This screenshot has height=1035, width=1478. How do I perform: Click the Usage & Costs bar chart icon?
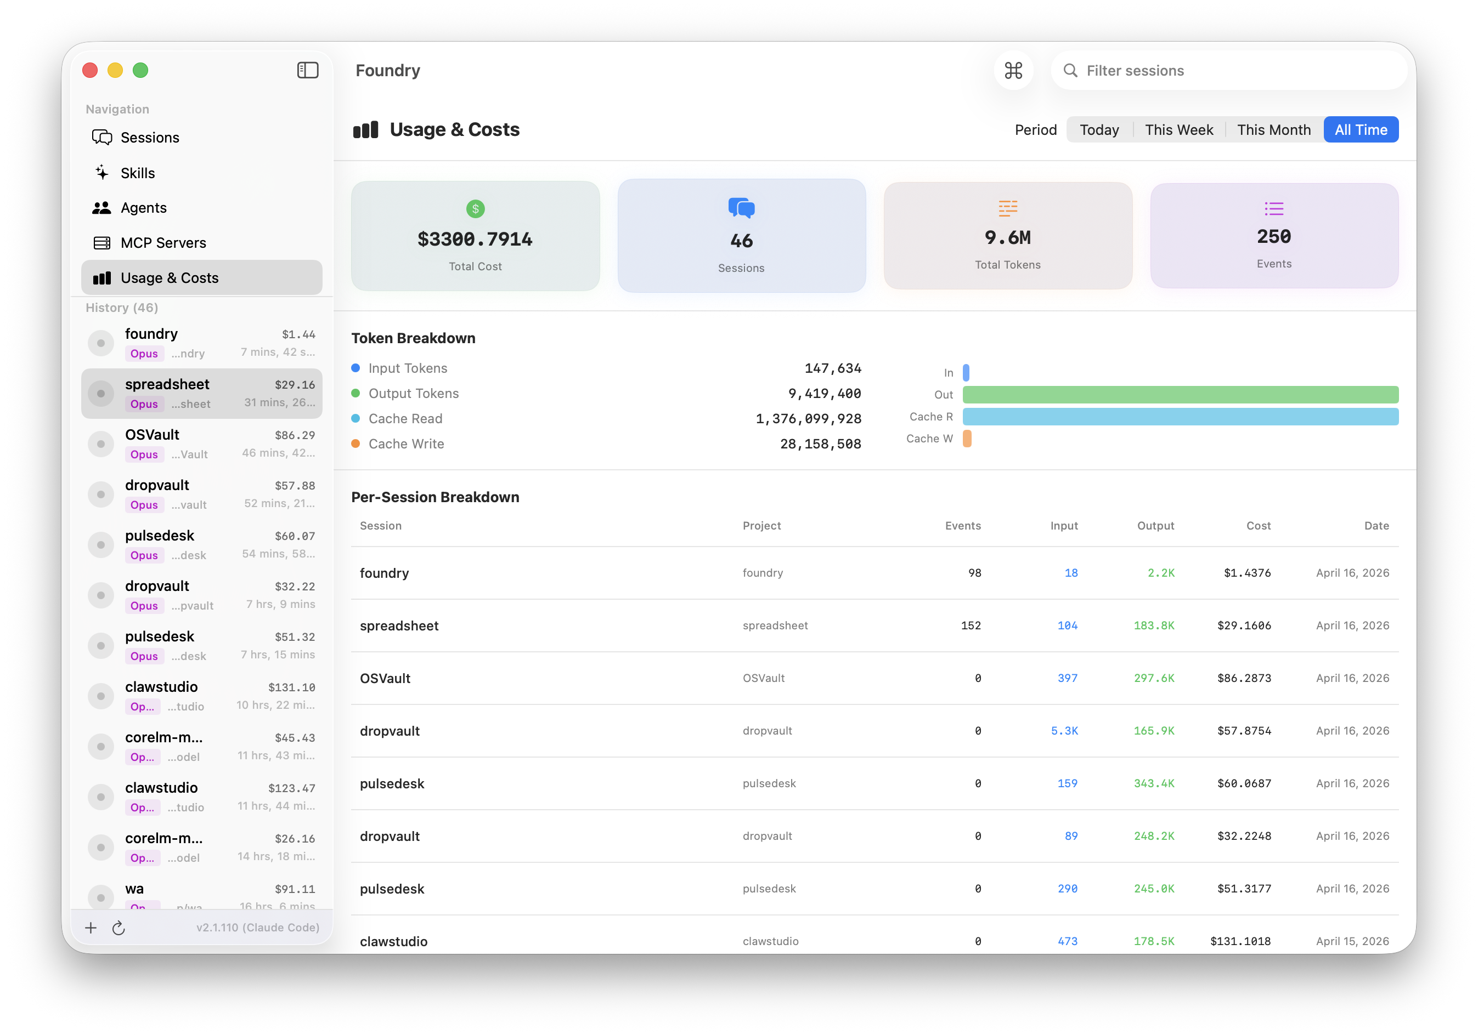[103, 277]
